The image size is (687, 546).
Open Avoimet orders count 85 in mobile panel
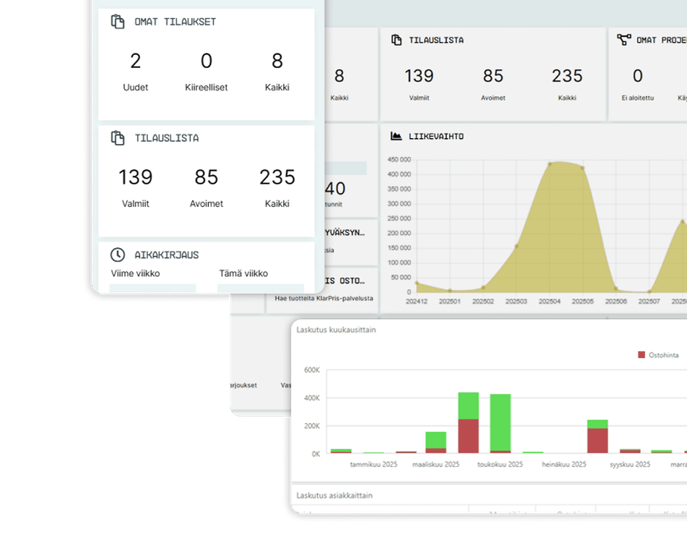207,177
